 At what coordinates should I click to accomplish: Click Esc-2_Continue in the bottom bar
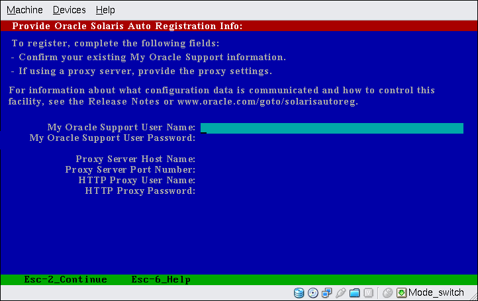[66, 279]
